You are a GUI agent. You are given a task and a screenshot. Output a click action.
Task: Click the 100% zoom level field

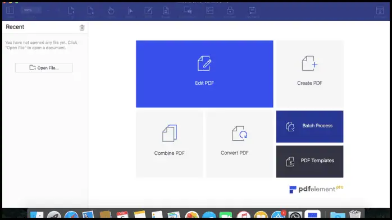pos(31,10)
